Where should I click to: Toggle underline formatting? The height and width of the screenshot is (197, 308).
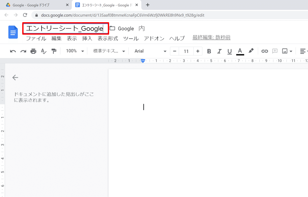pos(229,51)
